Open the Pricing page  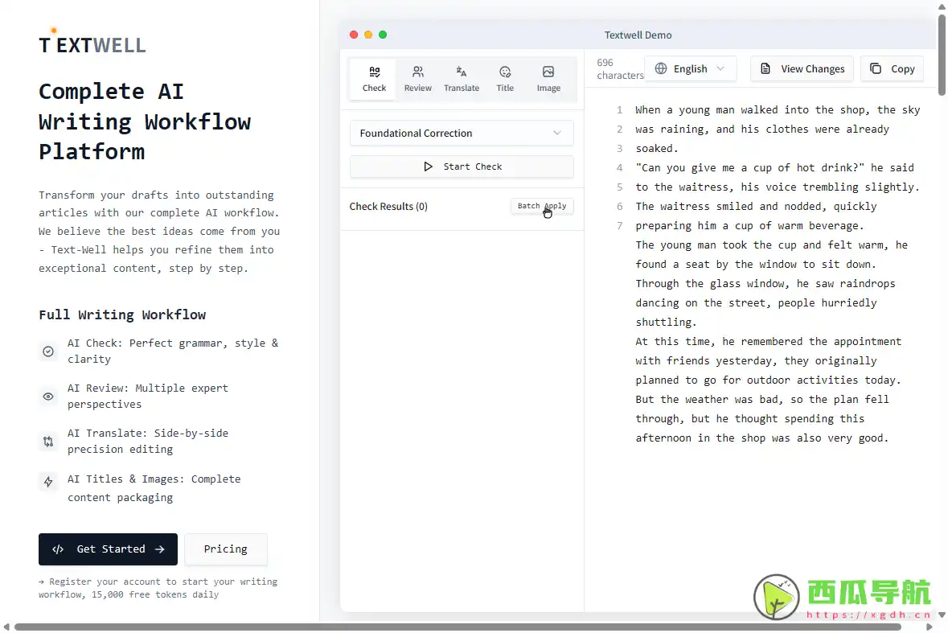(x=225, y=549)
